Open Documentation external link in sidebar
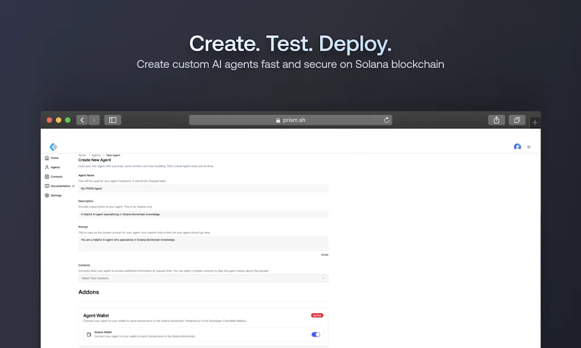Image resolution: width=581 pixels, height=348 pixels. (60, 186)
